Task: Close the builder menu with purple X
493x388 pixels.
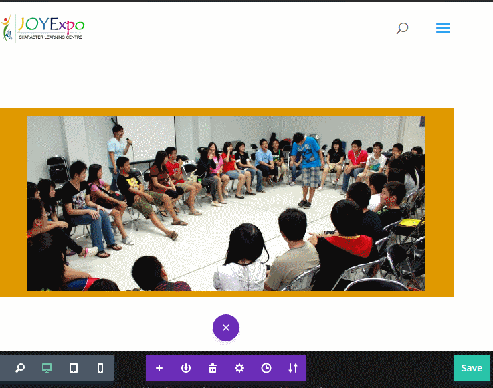Action: (225, 328)
